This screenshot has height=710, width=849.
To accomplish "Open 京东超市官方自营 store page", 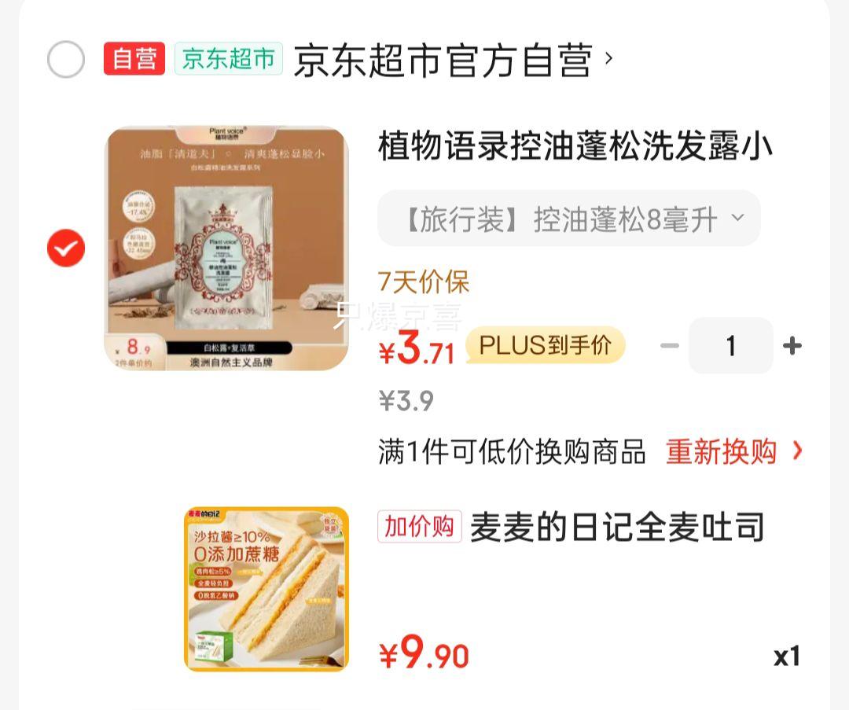I will (443, 60).
